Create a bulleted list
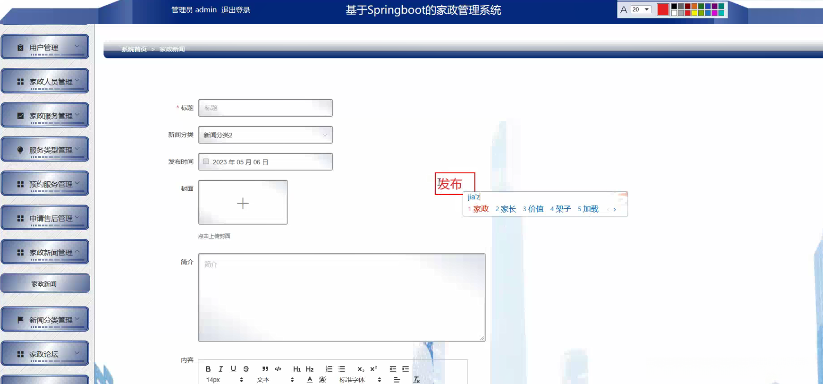The height and width of the screenshot is (384, 823). click(342, 369)
